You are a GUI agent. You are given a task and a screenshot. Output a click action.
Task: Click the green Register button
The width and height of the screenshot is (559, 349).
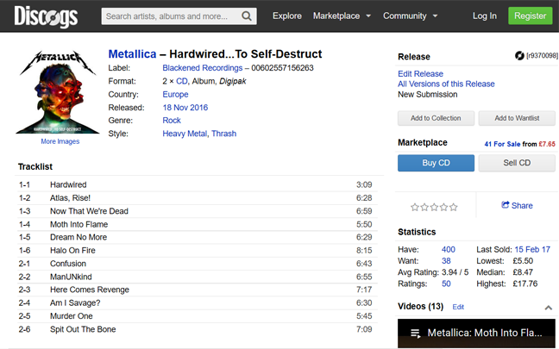tap(530, 16)
